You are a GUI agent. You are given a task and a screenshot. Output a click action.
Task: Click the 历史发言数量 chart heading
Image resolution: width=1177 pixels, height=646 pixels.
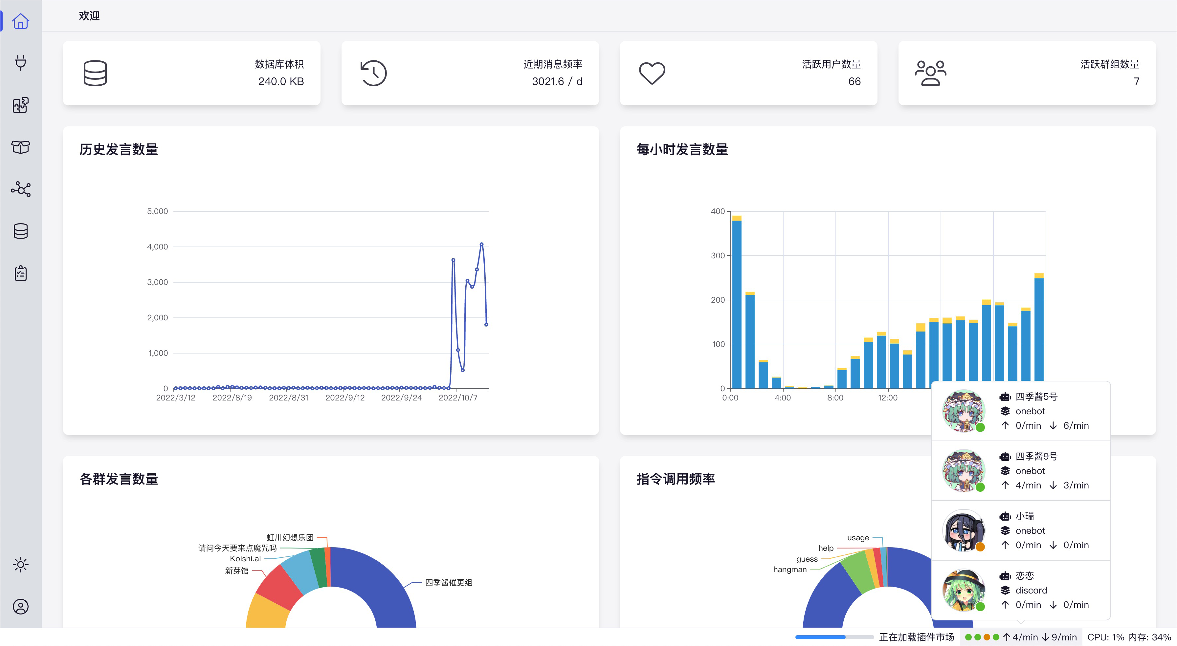tap(119, 149)
